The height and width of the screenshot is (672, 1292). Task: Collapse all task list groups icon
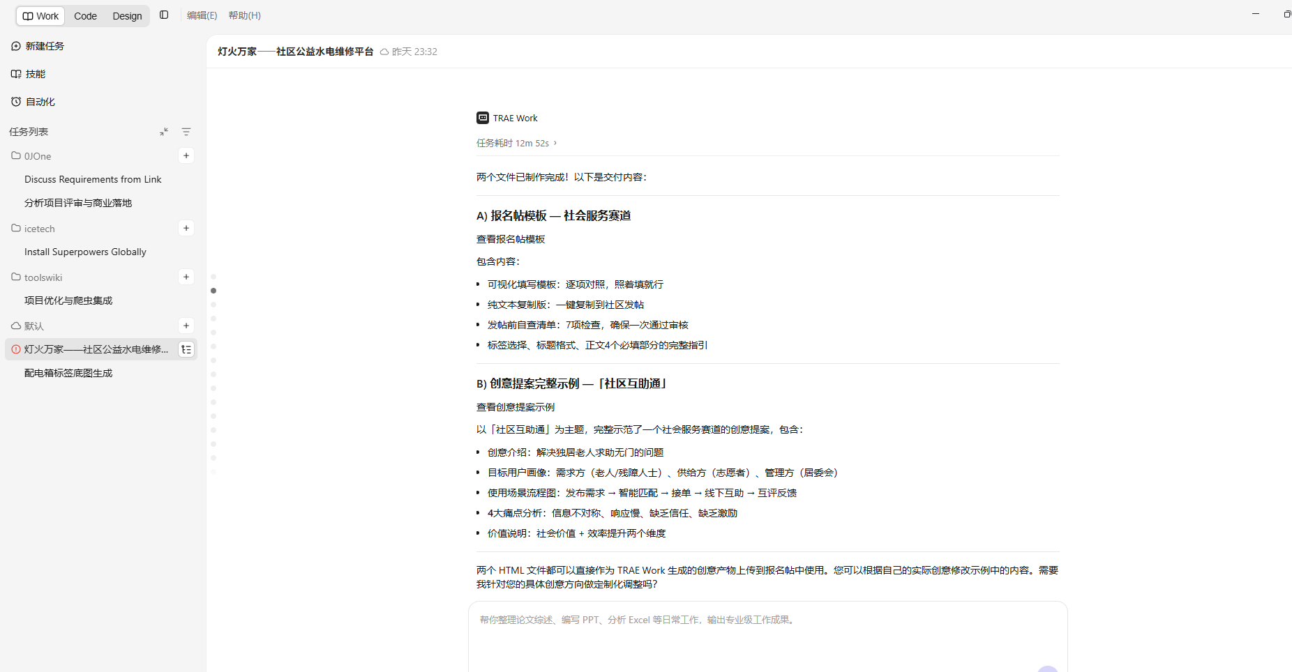(164, 132)
